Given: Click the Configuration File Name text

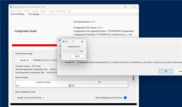Looking at the screenshot, I should (x=103, y=35).
